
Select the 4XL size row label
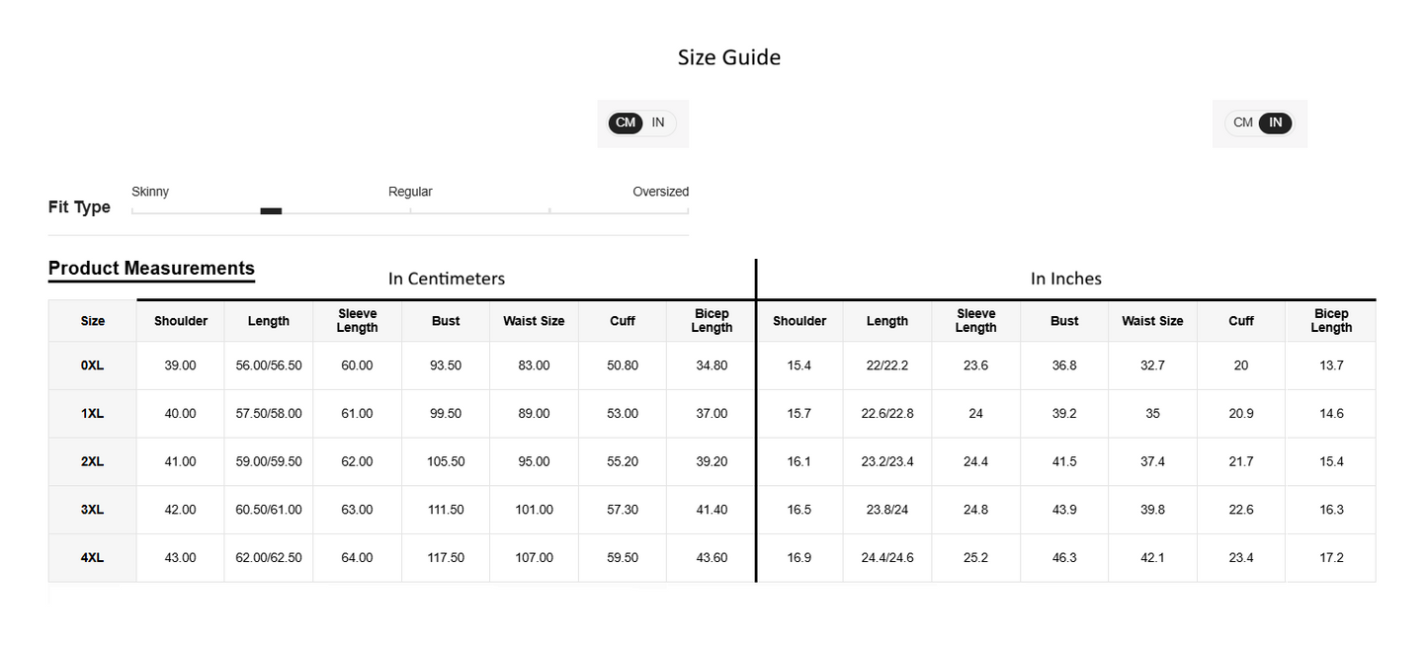(92, 558)
